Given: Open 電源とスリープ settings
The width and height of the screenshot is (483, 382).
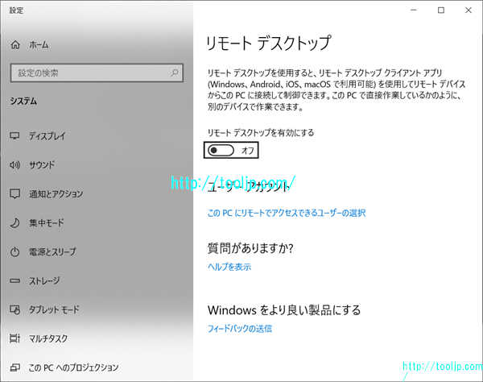Looking at the screenshot, I should 52,252.
